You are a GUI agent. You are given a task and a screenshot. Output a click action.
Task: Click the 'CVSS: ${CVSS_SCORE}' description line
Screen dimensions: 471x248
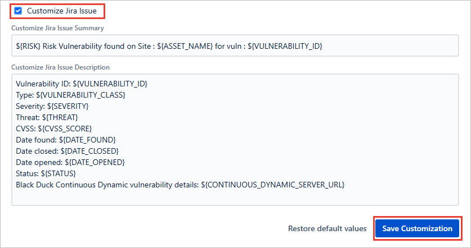click(53, 128)
